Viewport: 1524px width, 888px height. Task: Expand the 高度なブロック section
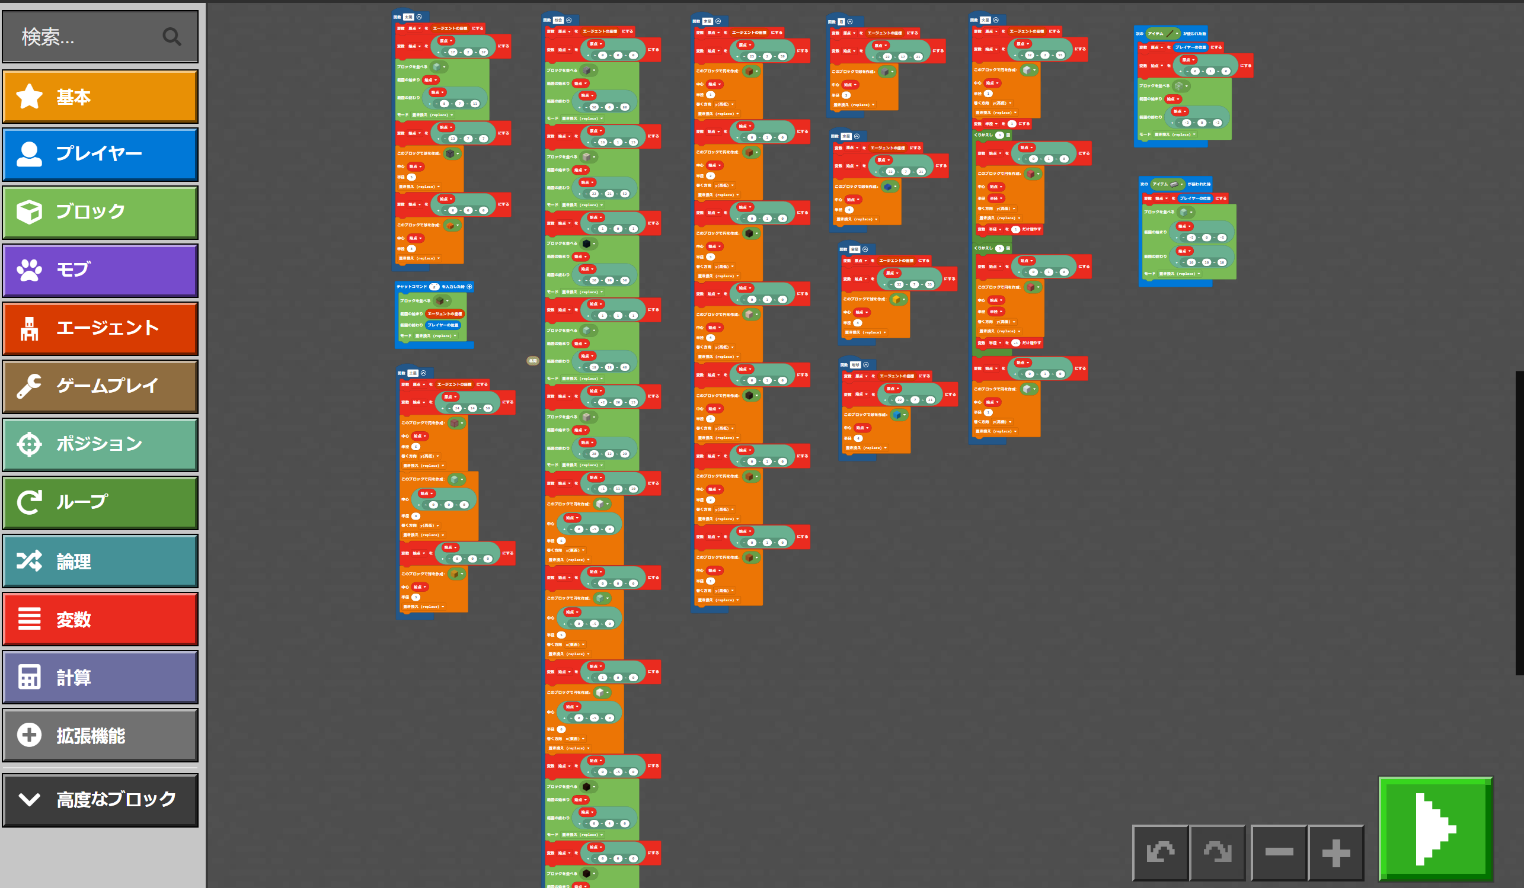point(100,799)
